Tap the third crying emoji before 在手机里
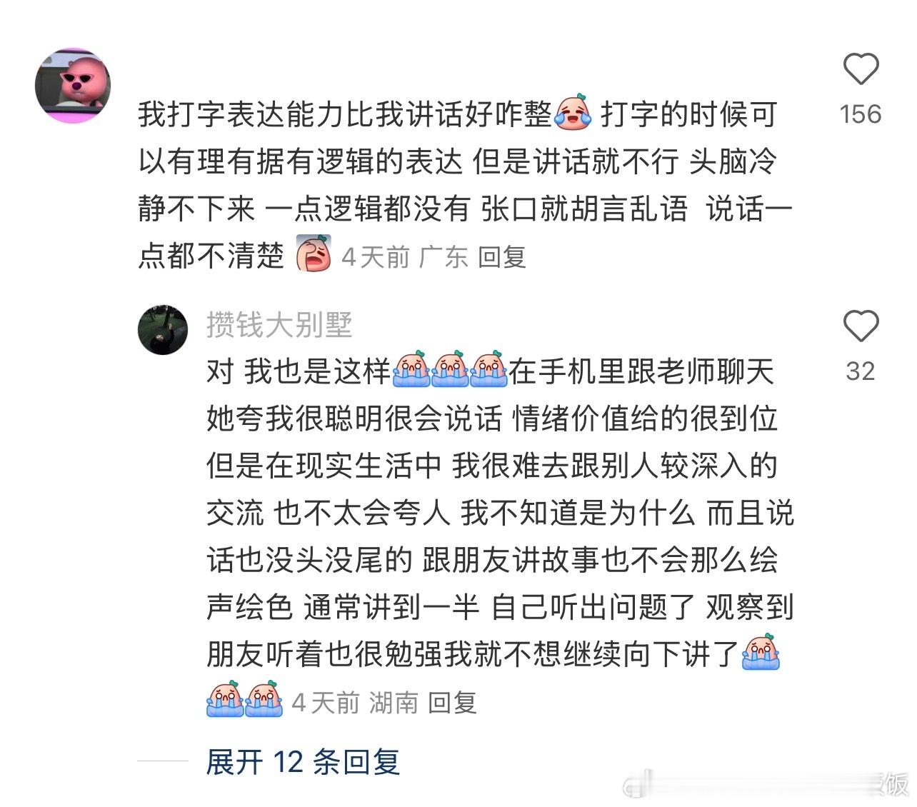The width and height of the screenshot is (917, 807). coord(489,369)
